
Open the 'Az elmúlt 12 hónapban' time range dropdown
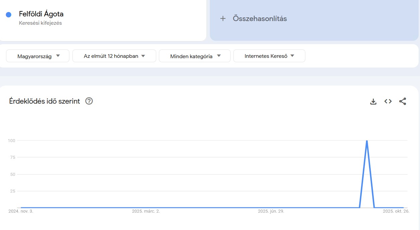pos(114,56)
